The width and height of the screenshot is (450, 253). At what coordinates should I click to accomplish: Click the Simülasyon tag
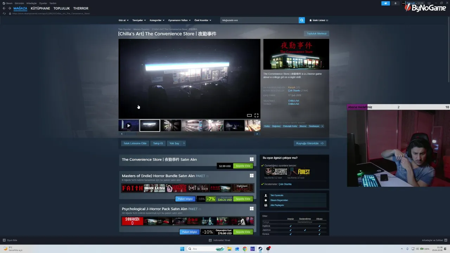[x=314, y=126]
